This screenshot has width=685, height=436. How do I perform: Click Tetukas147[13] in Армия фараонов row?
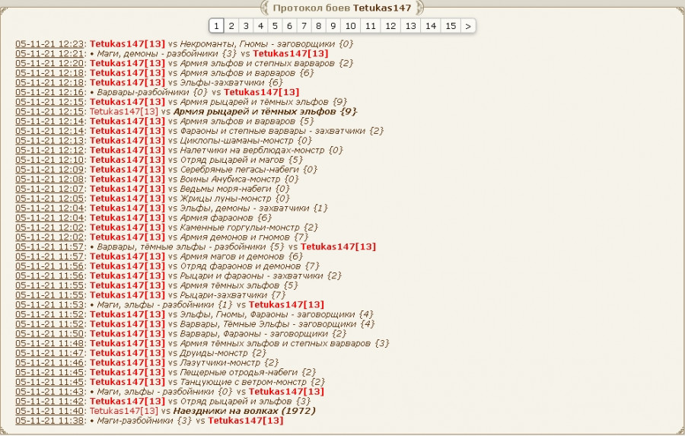pos(128,218)
